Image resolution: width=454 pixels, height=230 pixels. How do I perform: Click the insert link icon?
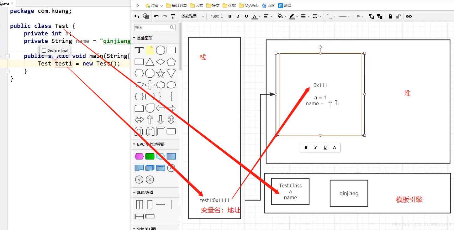coord(409,16)
